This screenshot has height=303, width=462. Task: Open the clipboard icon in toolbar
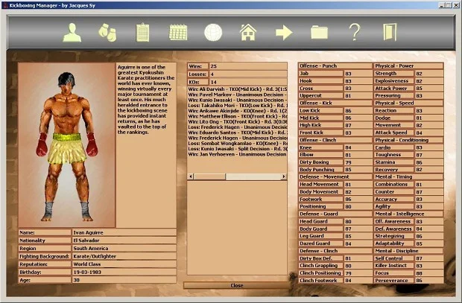pyautogui.click(x=142, y=33)
